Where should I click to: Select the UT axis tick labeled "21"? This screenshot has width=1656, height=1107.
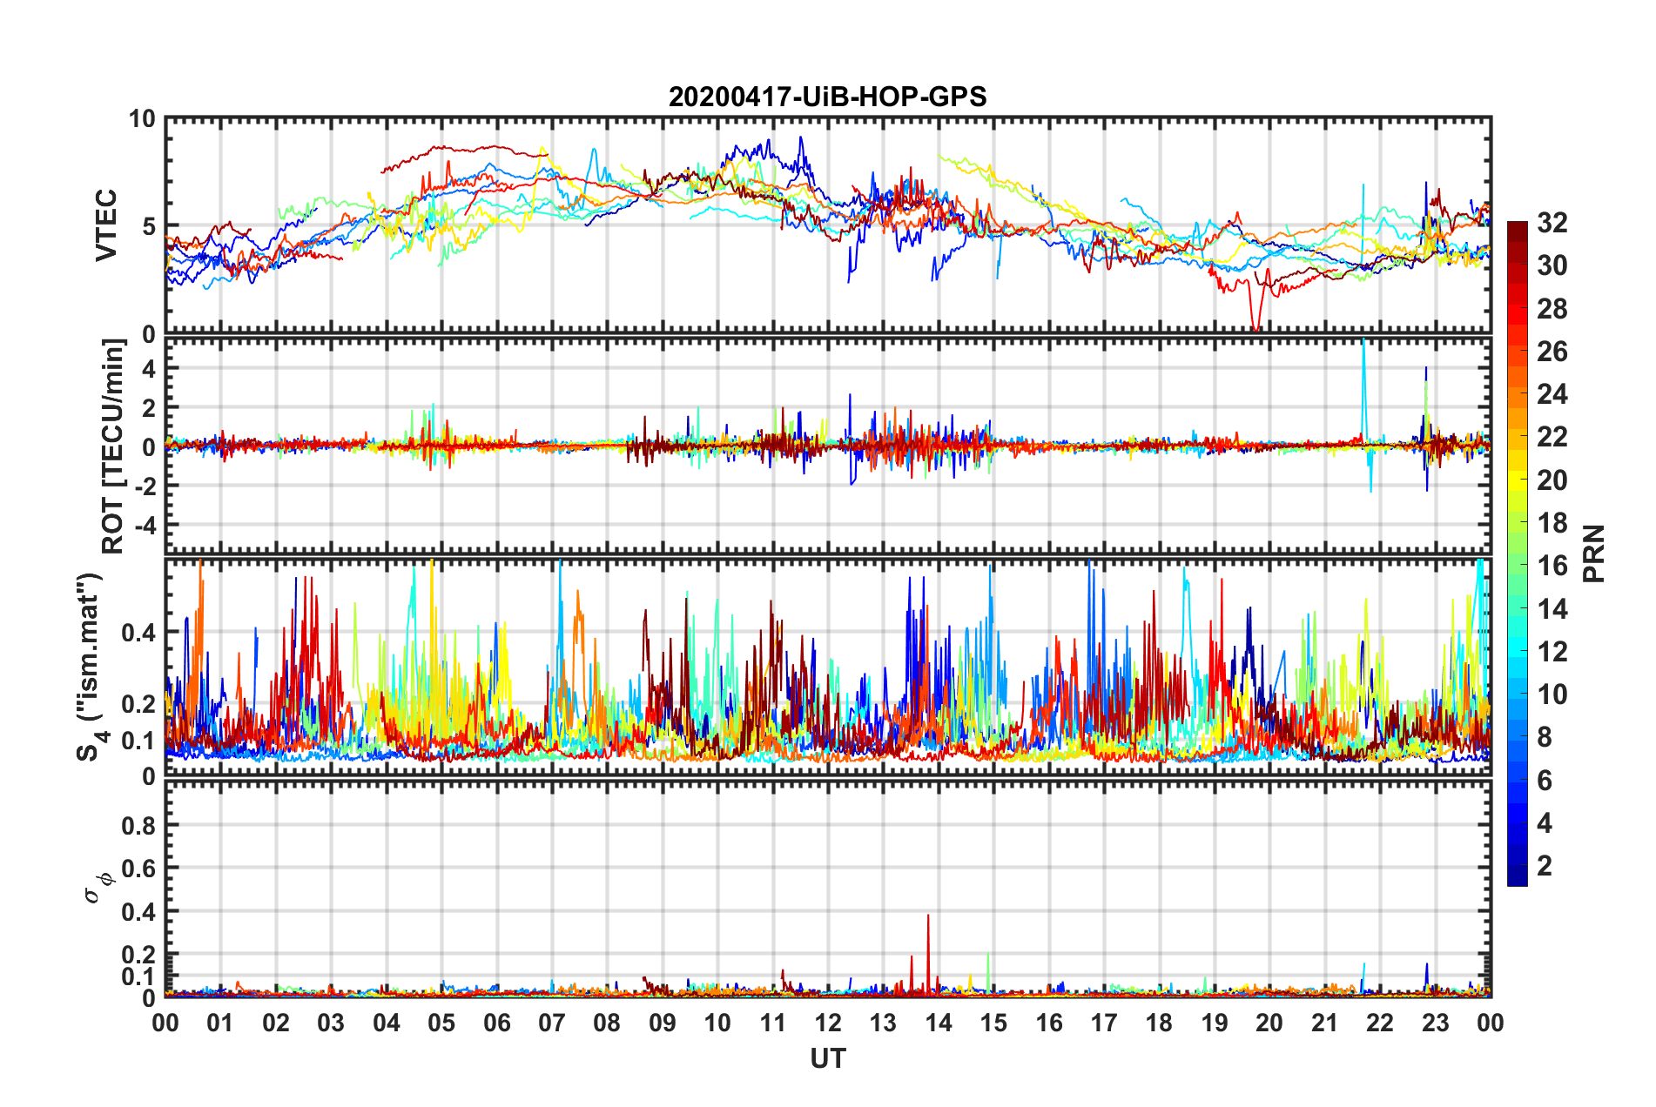pos(1325,1023)
